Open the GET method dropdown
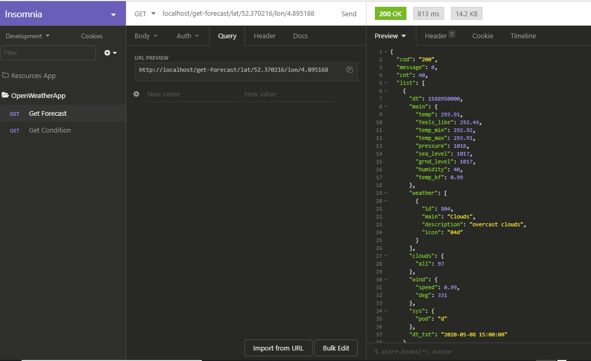Viewport: 591px width, 361px height. (x=145, y=14)
